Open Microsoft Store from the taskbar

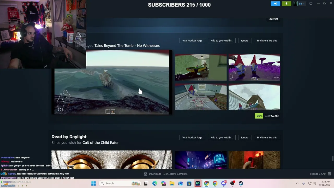(x=189, y=183)
